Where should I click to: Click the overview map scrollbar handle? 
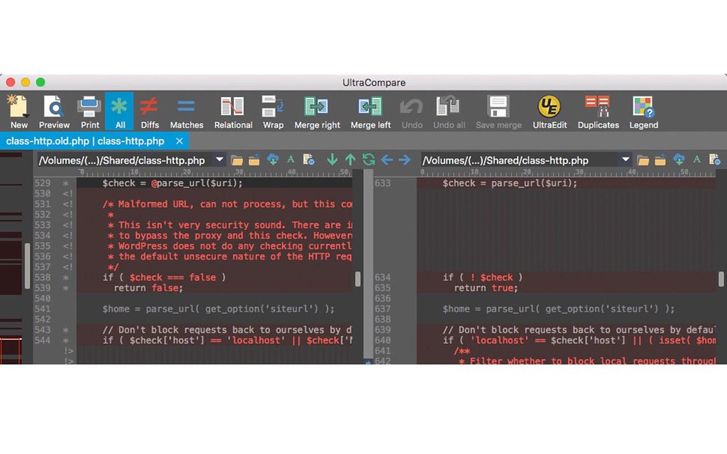point(28,265)
